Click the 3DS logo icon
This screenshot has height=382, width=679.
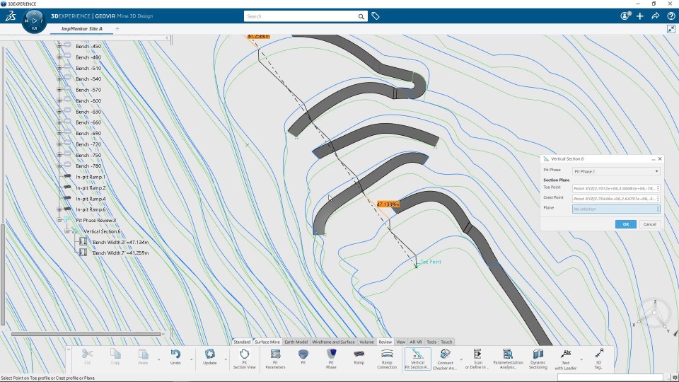click(x=11, y=16)
